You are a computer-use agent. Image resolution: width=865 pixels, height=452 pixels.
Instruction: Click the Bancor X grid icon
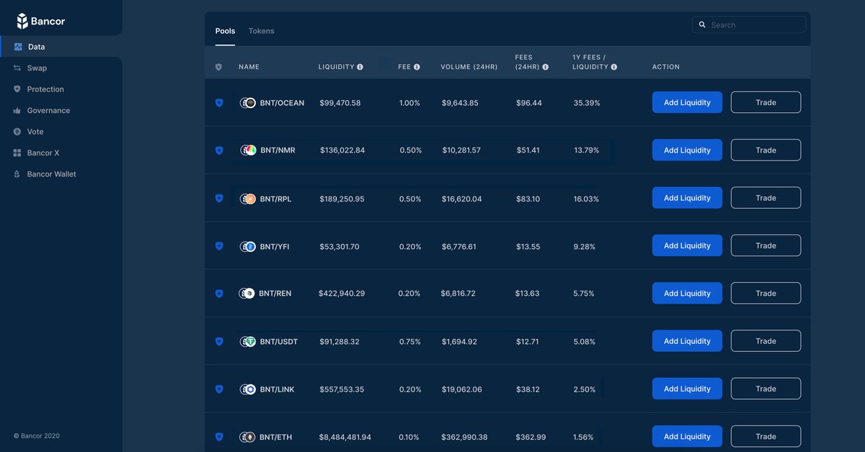[17, 153]
